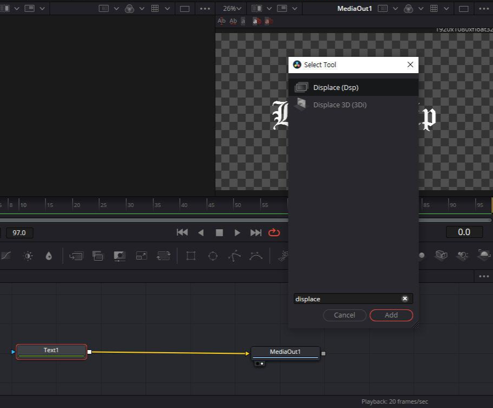Add a Blur node from toolbar
The height and width of the screenshot is (408, 493).
49,256
